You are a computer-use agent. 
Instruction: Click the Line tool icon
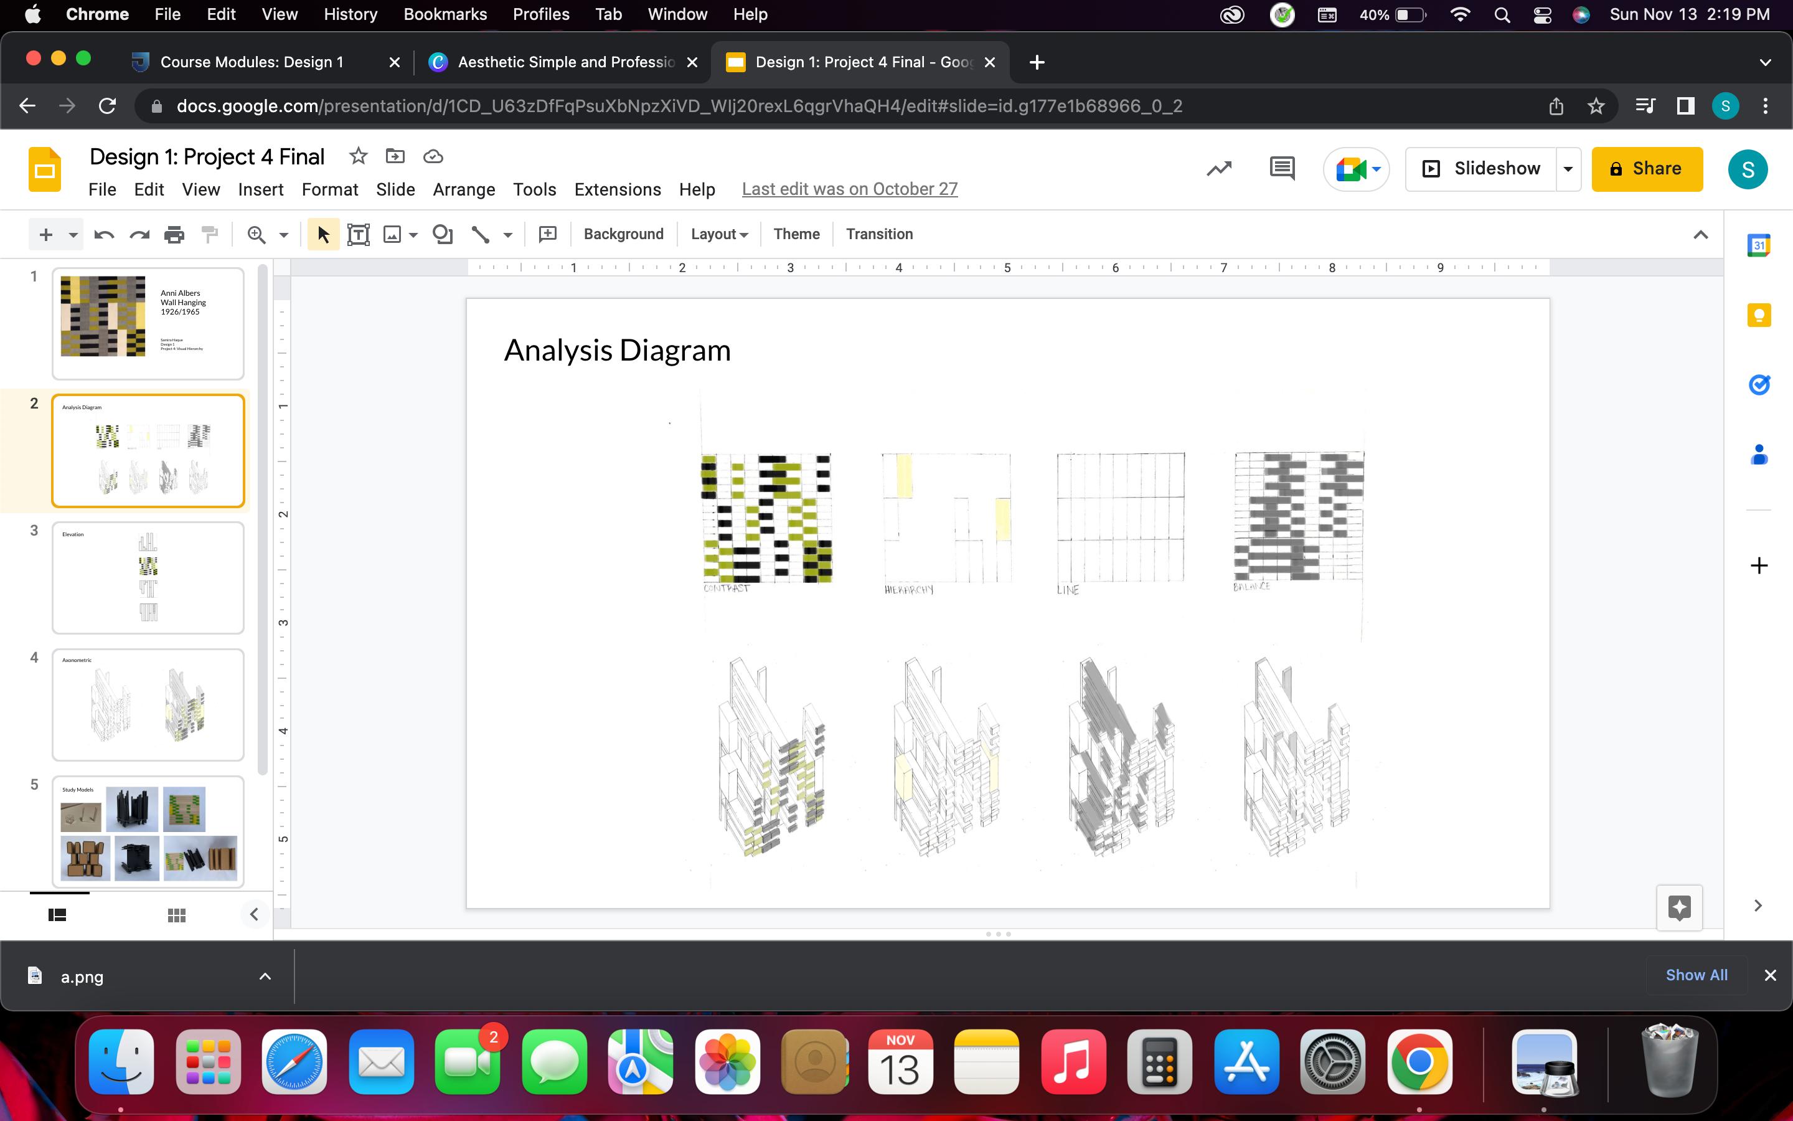point(480,234)
